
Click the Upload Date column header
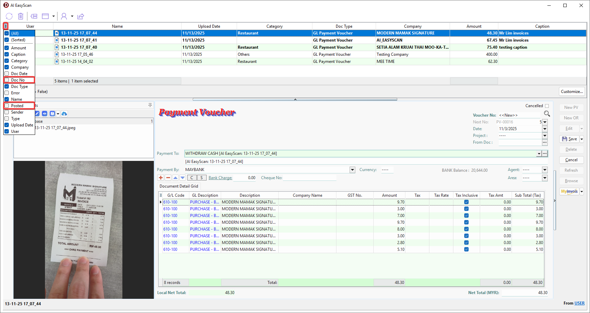pos(209,26)
